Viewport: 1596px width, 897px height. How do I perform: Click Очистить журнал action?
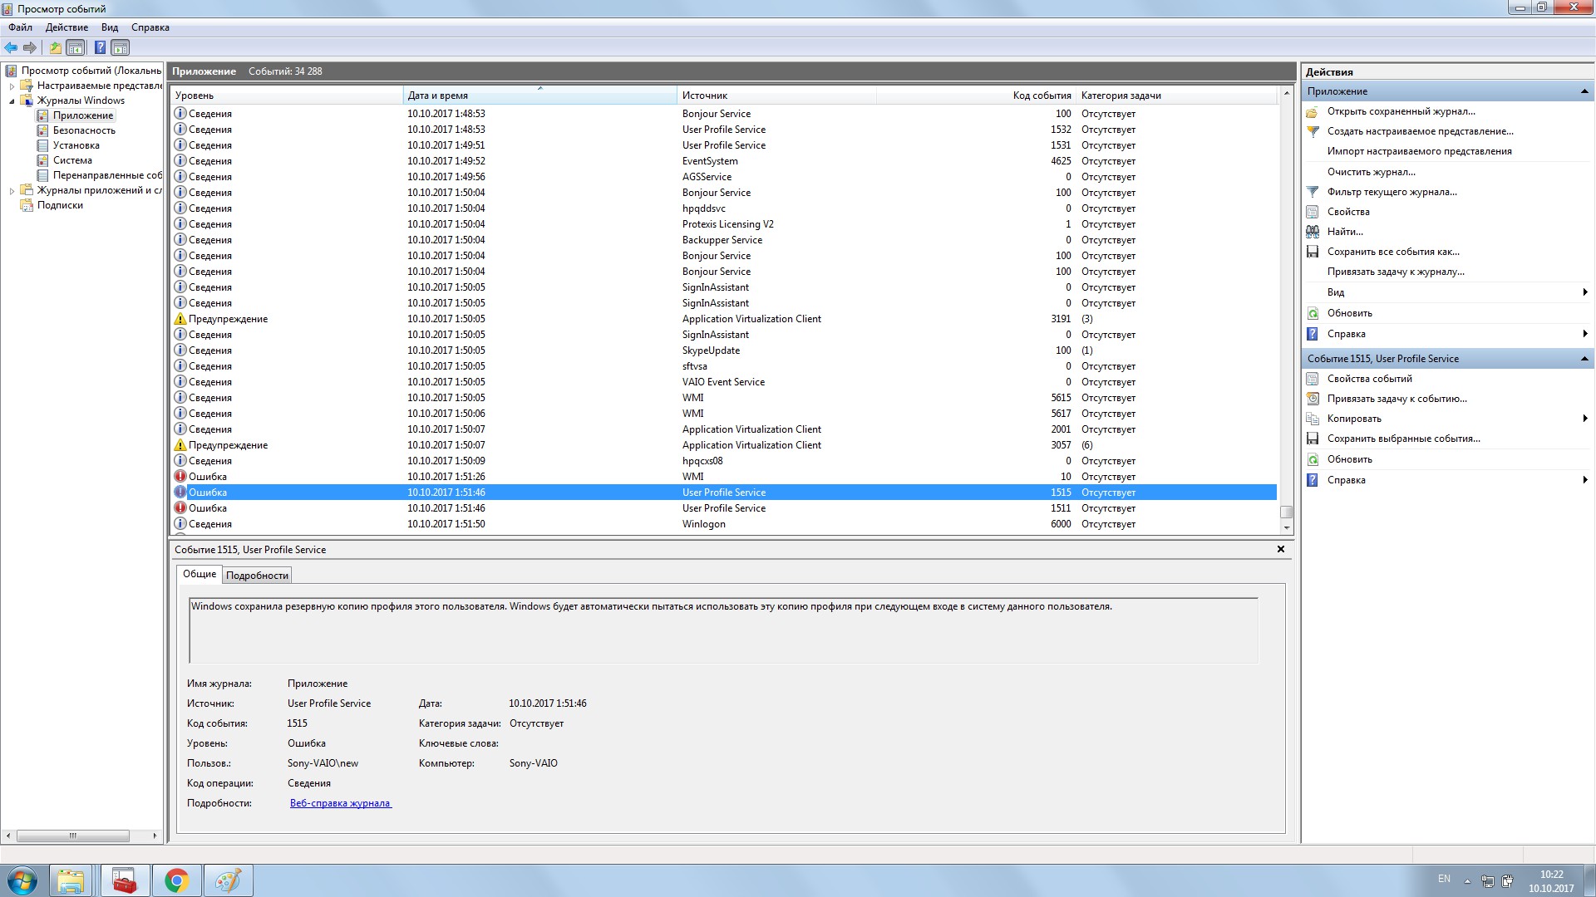click(1371, 172)
